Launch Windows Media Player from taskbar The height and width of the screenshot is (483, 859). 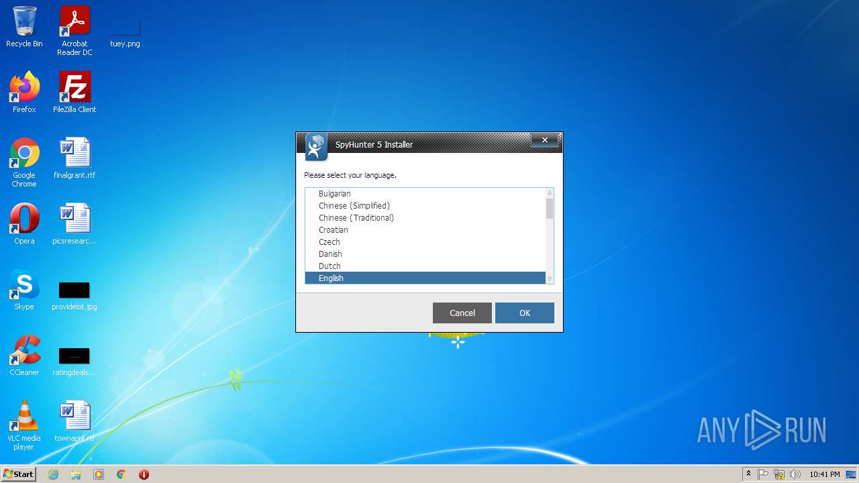[99, 474]
